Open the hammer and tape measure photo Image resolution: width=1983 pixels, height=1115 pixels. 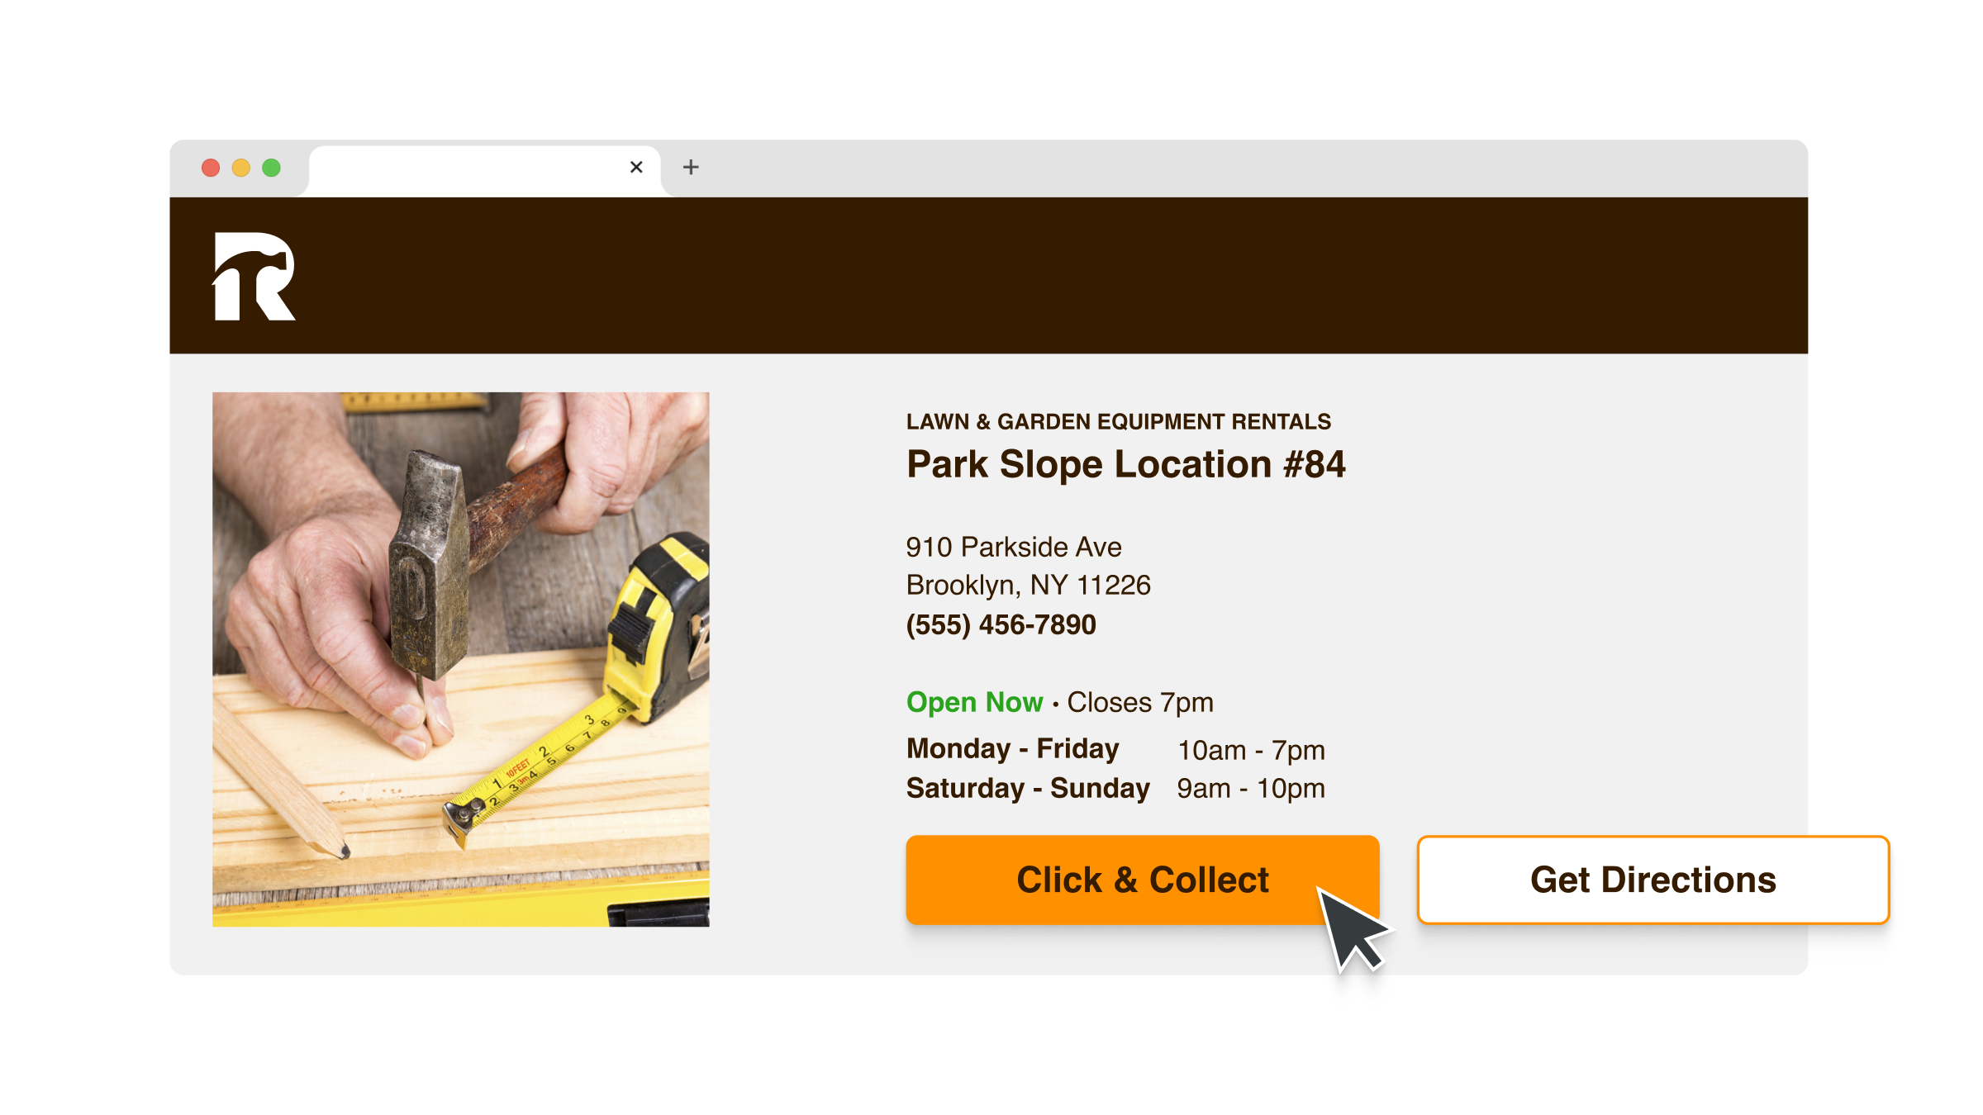coord(461,659)
